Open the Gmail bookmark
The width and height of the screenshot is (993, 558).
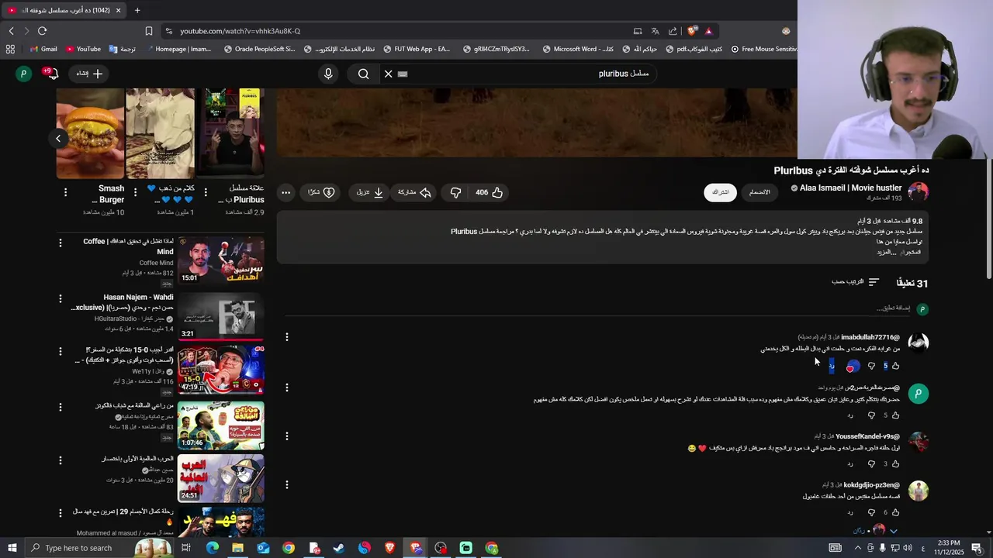pos(43,49)
